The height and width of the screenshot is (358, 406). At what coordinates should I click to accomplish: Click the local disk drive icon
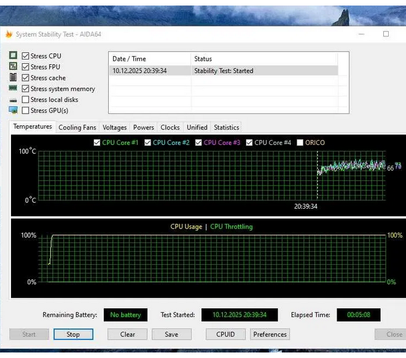point(13,100)
